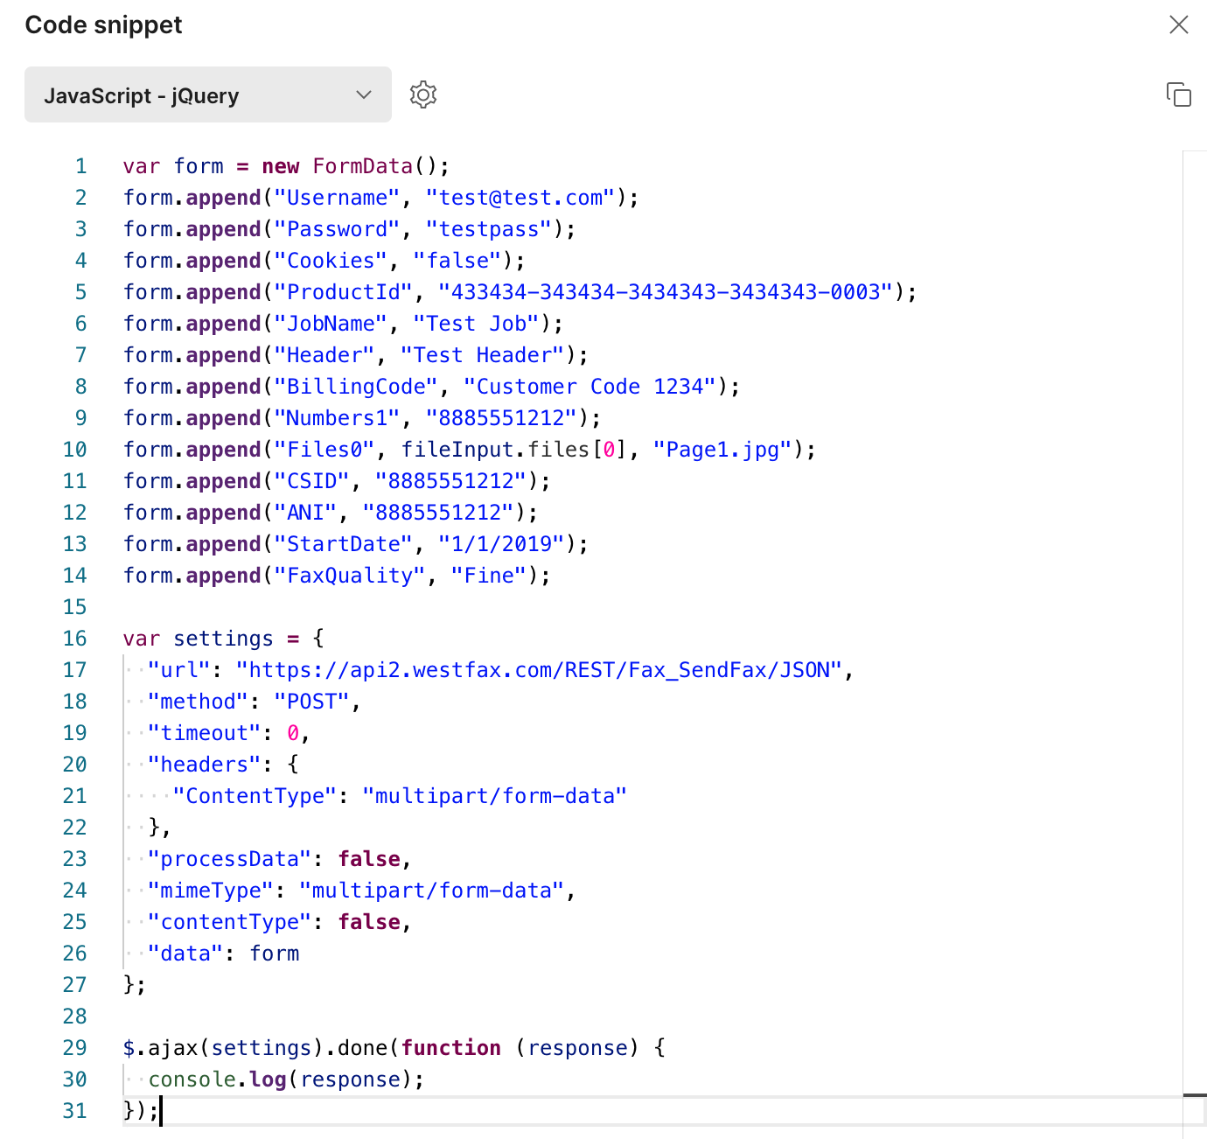Click the processData false value
This screenshot has width=1214, height=1139.
pos(369,859)
